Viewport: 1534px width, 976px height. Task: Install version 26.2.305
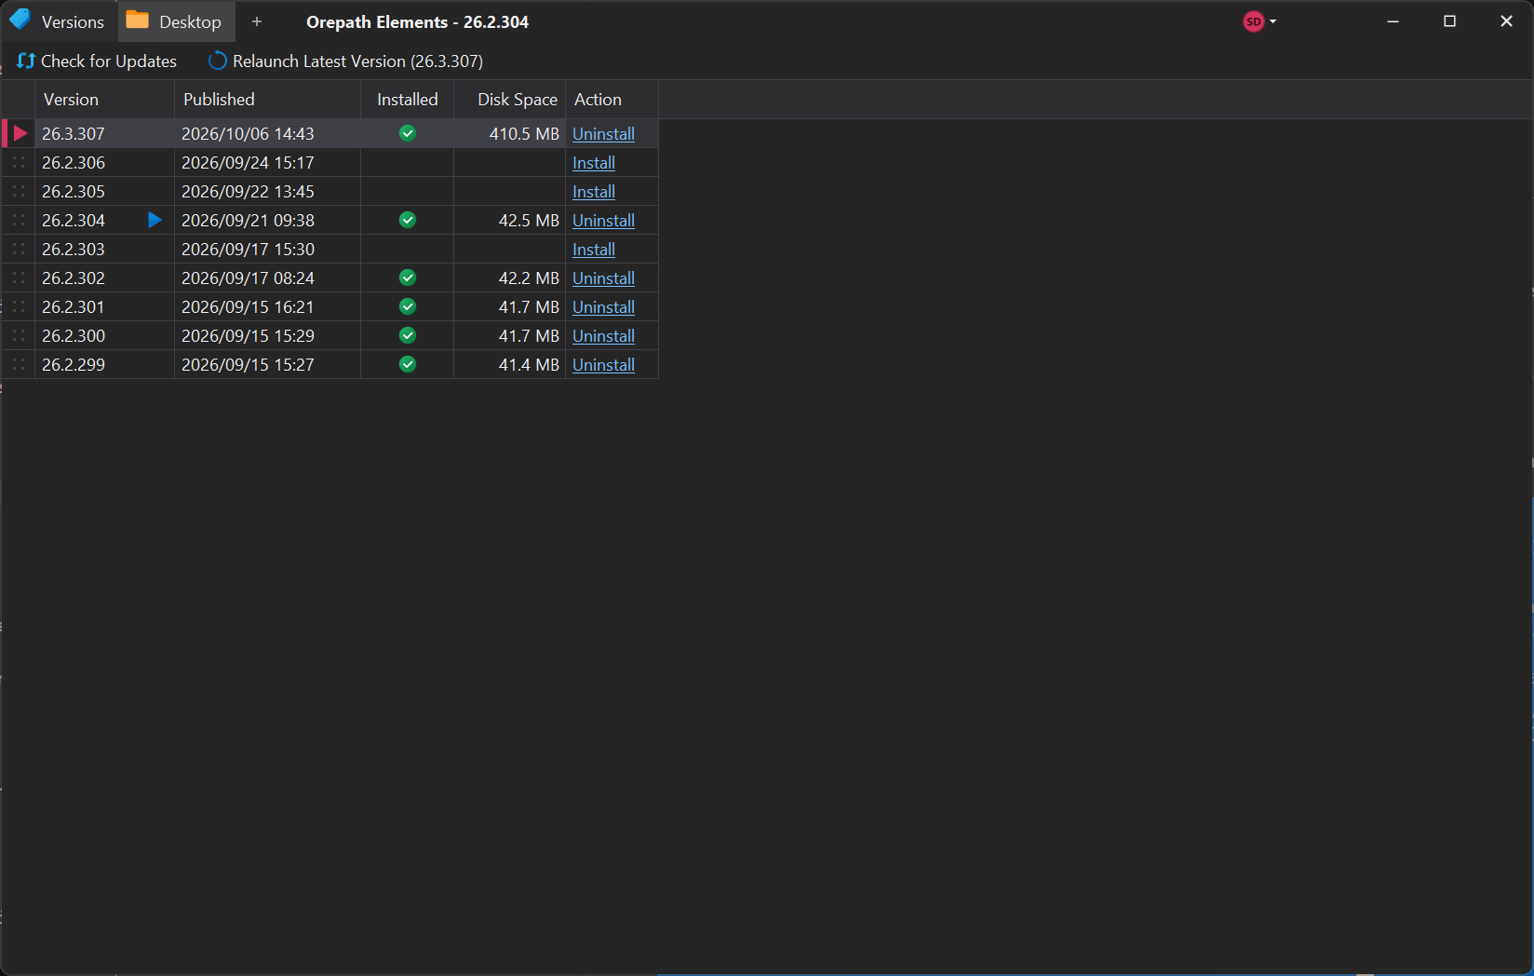click(594, 191)
